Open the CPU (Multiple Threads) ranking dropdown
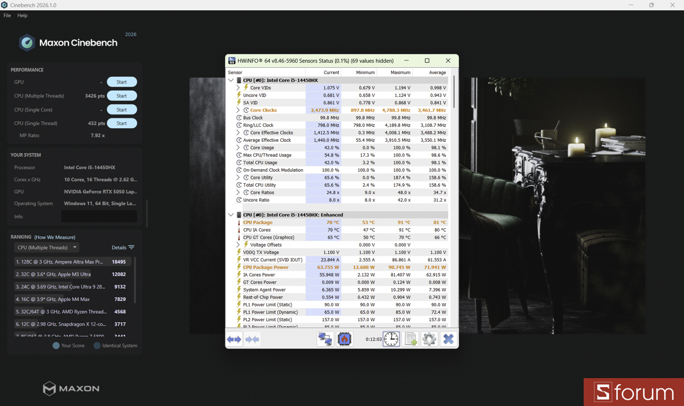Screen dimensions: 684x406 (47, 248)
